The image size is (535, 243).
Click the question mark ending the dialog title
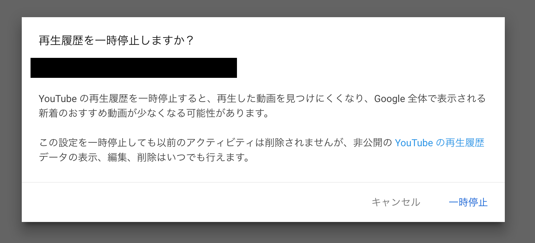[x=190, y=41]
